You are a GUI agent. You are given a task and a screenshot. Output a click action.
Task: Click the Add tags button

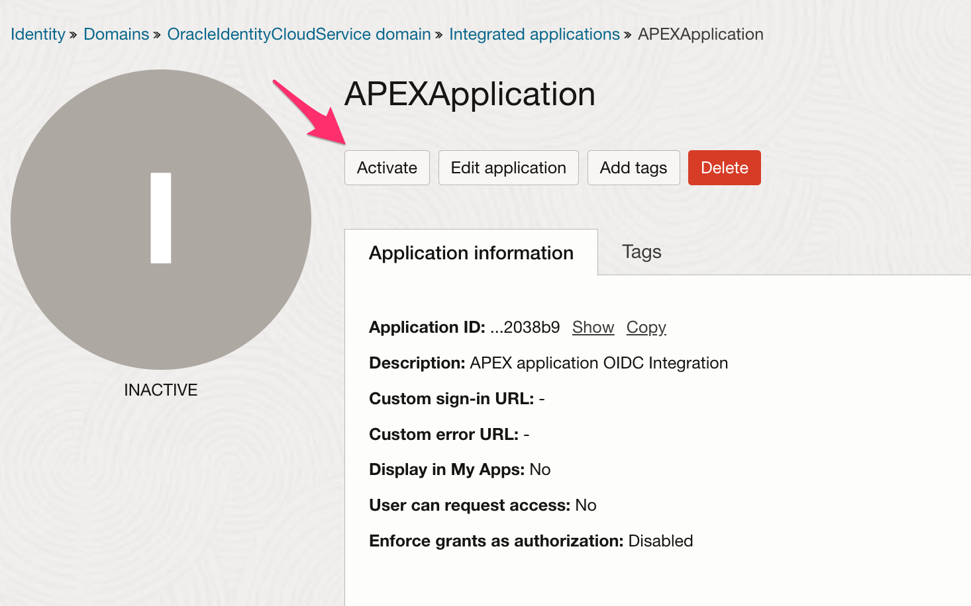(x=633, y=168)
